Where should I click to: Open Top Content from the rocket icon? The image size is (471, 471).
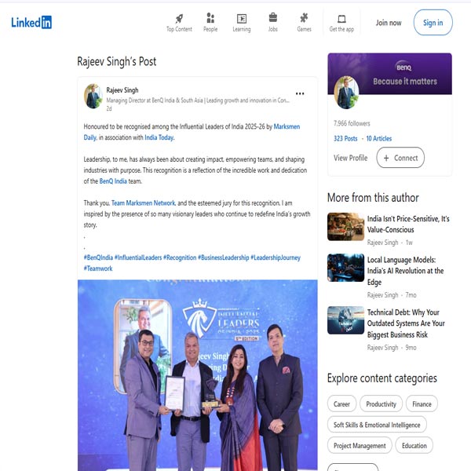179,19
